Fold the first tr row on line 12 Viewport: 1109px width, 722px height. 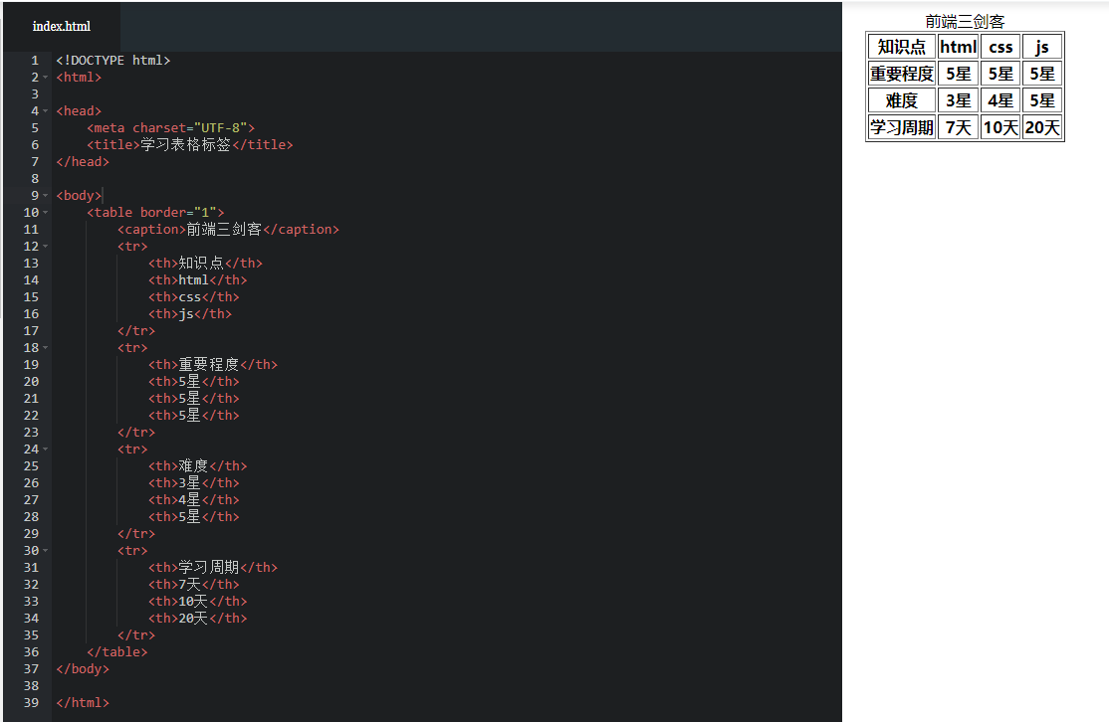point(46,247)
